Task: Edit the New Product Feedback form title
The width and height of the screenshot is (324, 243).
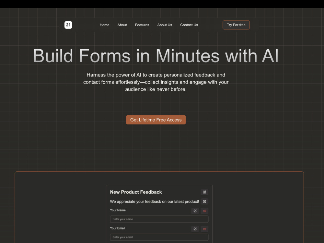Action: pos(204,192)
